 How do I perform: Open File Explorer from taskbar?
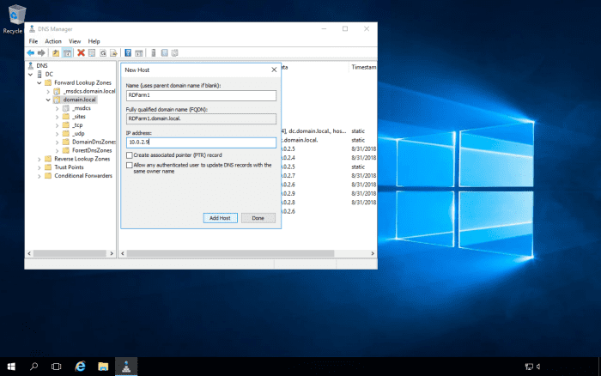(x=103, y=367)
